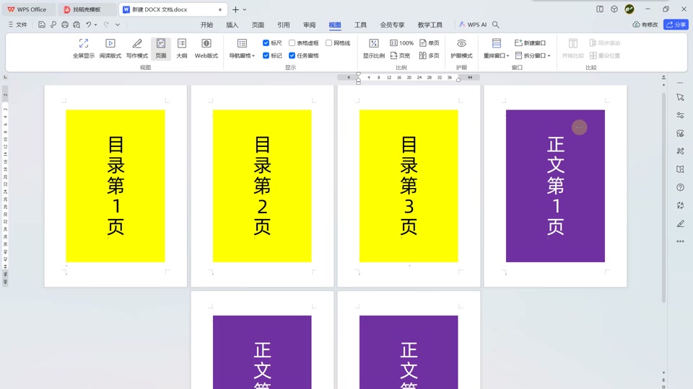693x389 pixels.
Task: Click the 目录第3页 yellow page
Action: 409,186
